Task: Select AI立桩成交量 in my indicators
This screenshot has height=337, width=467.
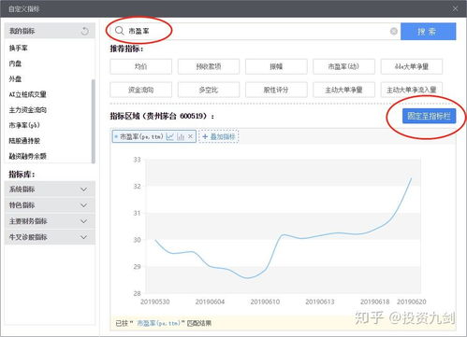Action: click(x=27, y=94)
